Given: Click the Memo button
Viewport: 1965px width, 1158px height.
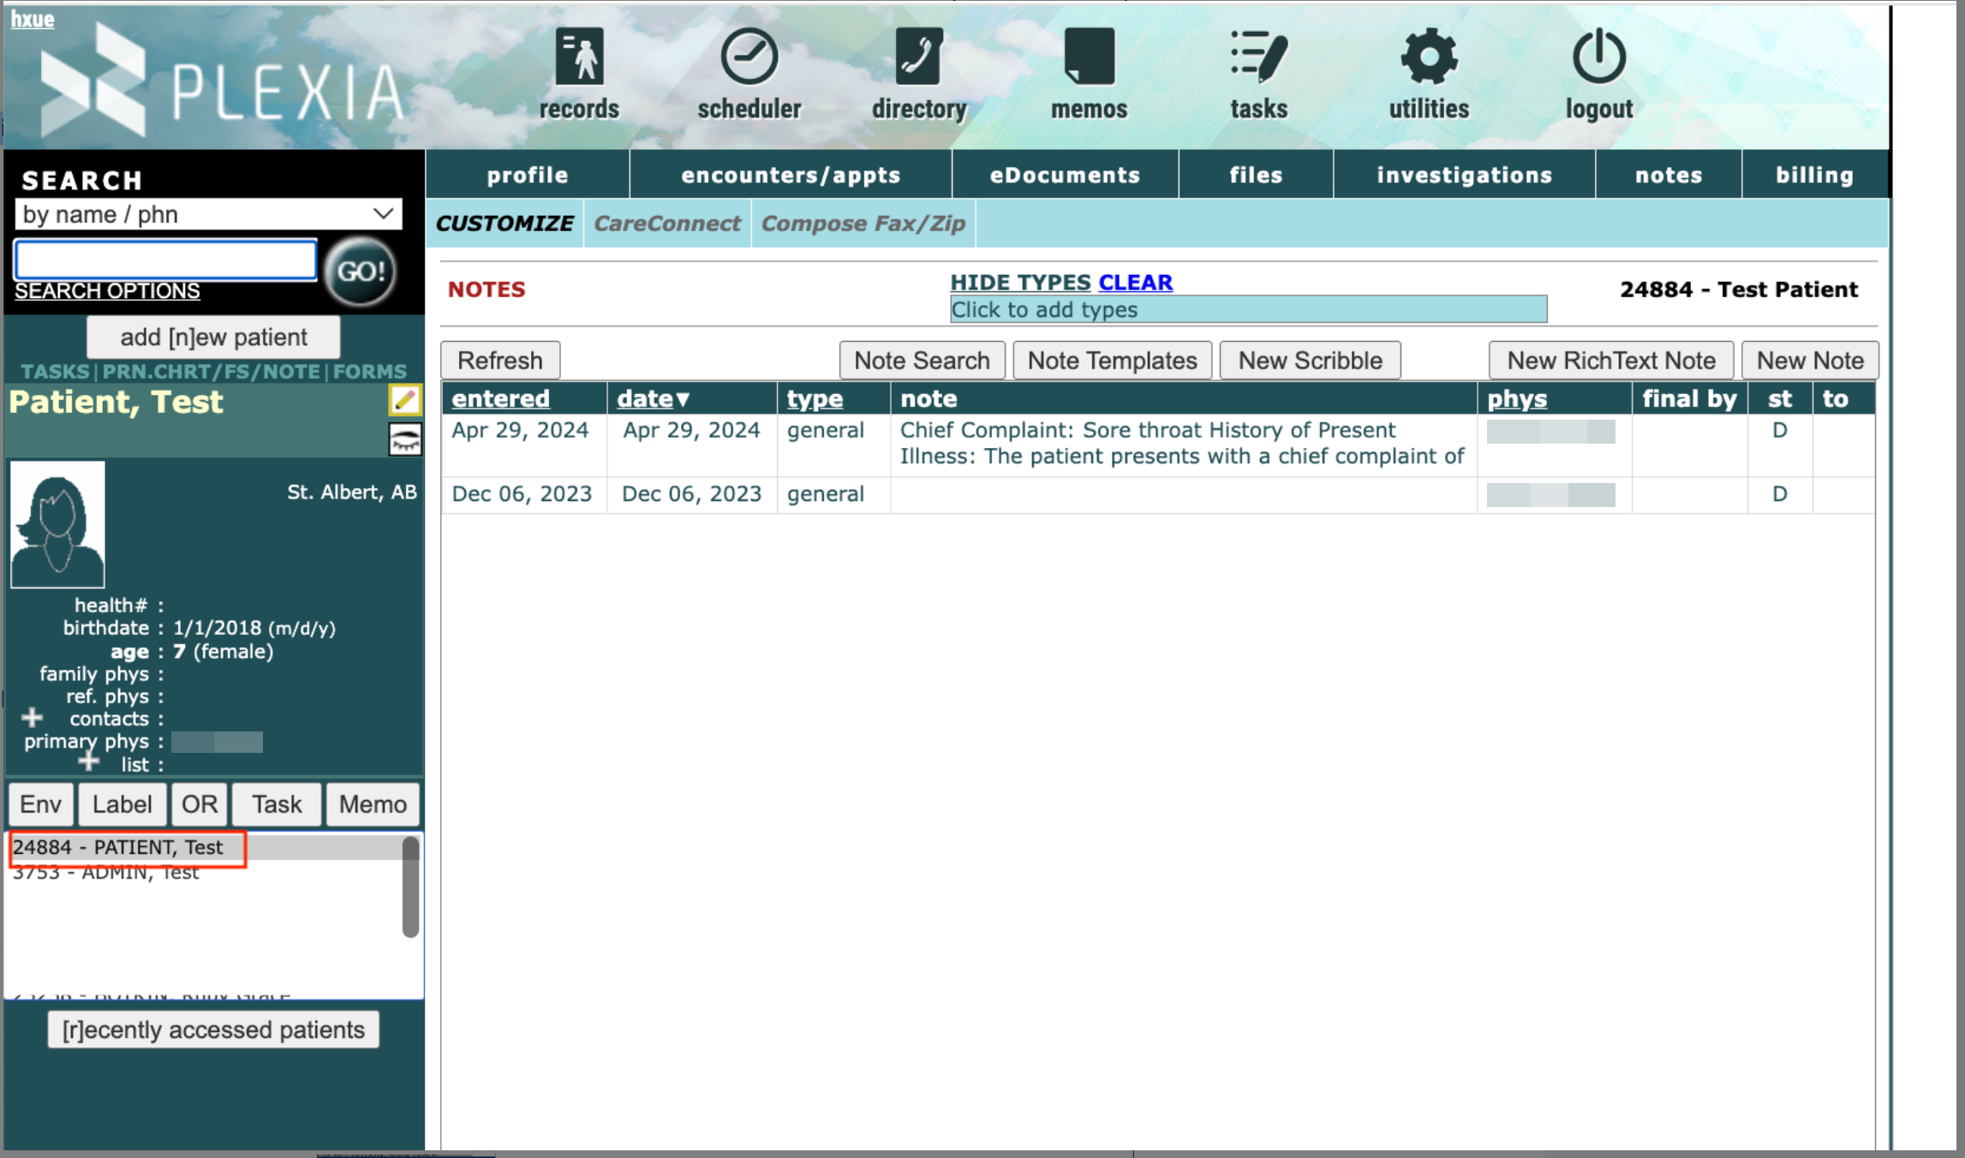Looking at the screenshot, I should (373, 804).
